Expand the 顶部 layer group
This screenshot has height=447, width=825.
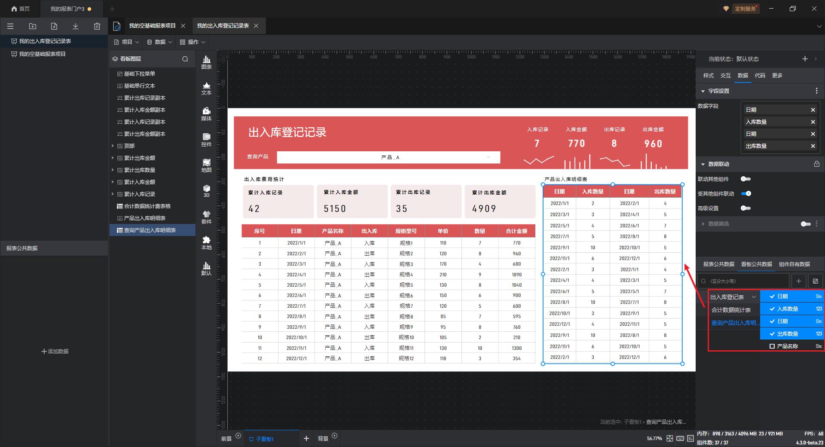click(113, 146)
